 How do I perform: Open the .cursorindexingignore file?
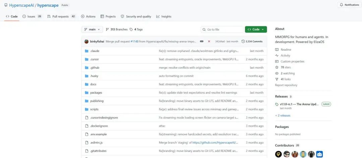coord(104,118)
